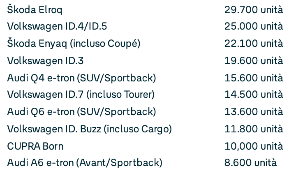Click the Škoda Elroq model name
This screenshot has width=289, height=178.
(x=35, y=9)
